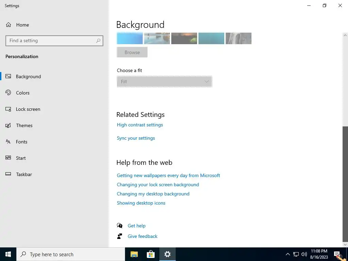Open Start personalization settings
348x261 pixels.
pyautogui.click(x=21, y=158)
